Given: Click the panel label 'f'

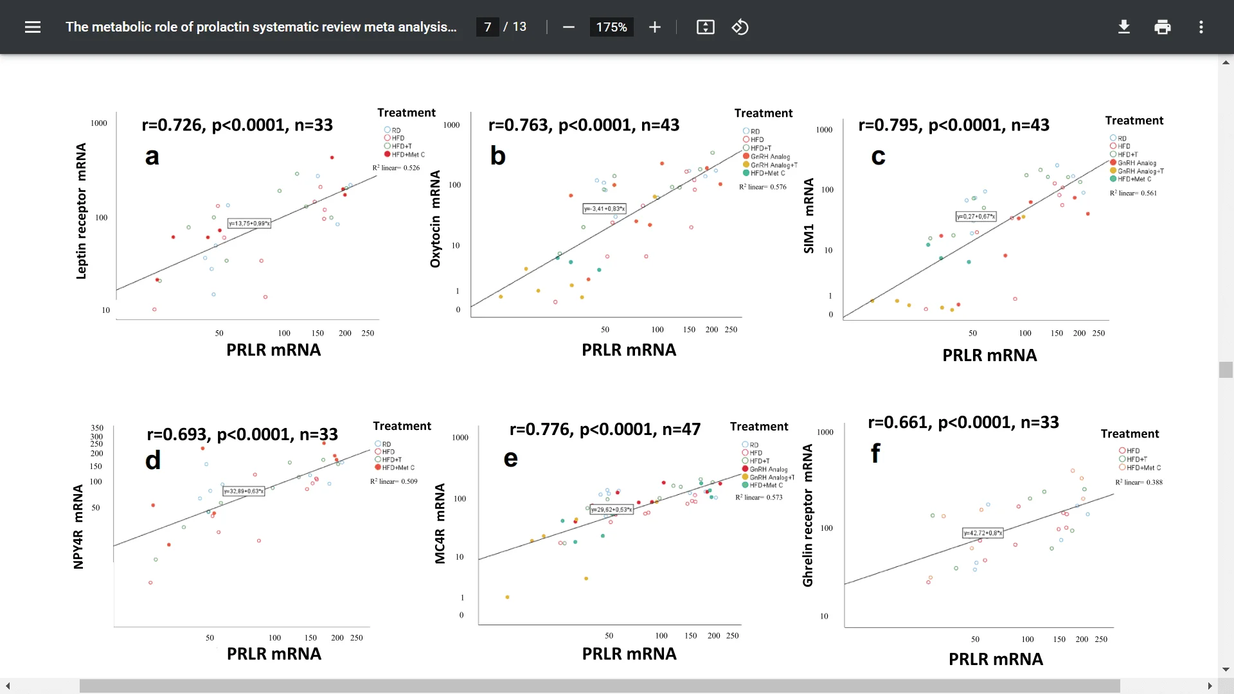Looking at the screenshot, I should coord(875,453).
